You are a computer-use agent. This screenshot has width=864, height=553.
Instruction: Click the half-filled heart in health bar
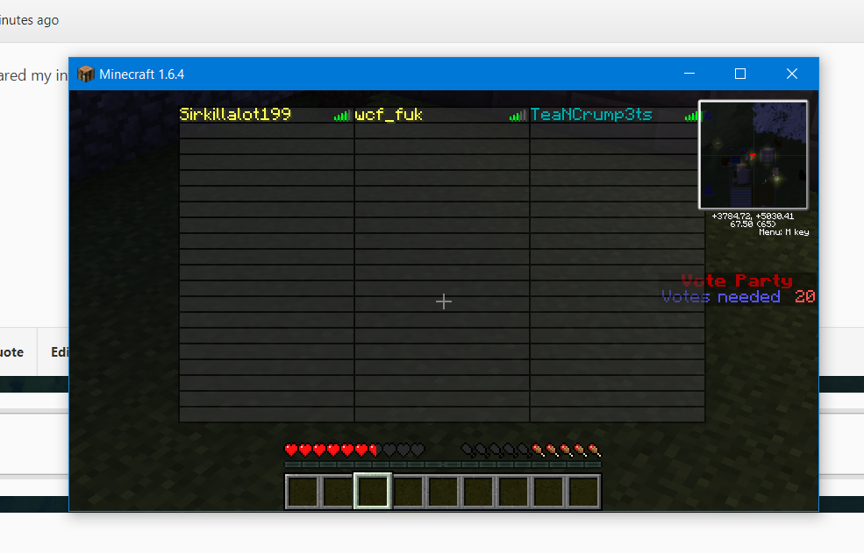tap(375, 450)
